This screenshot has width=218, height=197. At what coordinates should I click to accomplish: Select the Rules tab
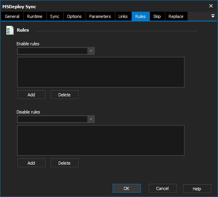click(141, 16)
